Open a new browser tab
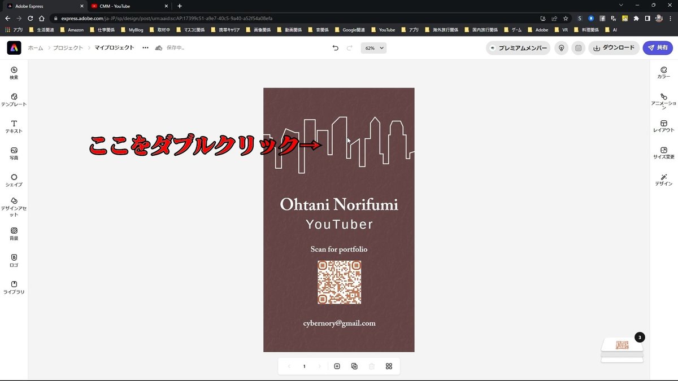Viewport: 678px width, 381px height. (x=180, y=6)
